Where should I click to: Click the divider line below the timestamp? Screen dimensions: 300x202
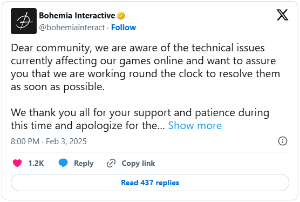tap(150, 152)
